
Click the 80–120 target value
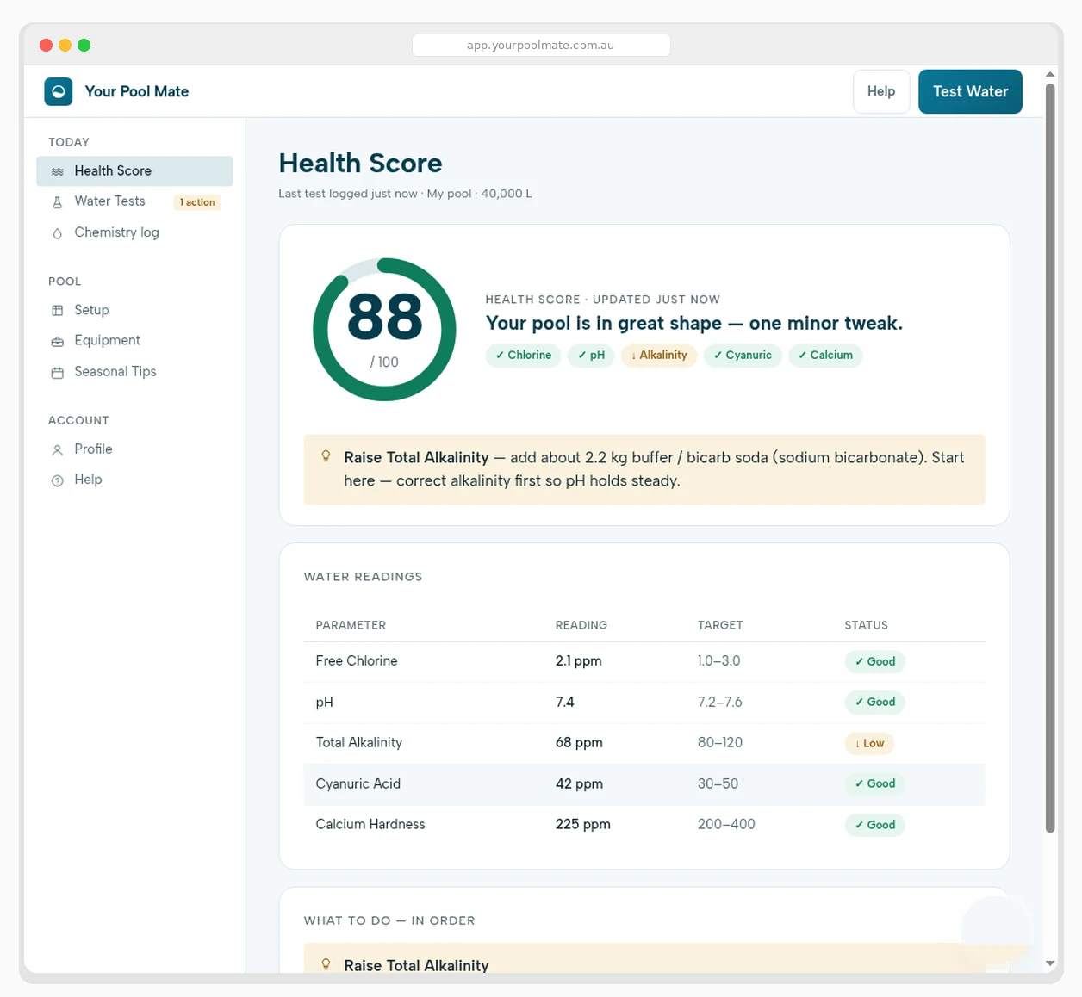[720, 742]
